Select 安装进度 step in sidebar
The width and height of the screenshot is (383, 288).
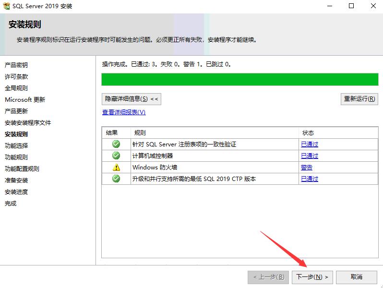[16, 192]
